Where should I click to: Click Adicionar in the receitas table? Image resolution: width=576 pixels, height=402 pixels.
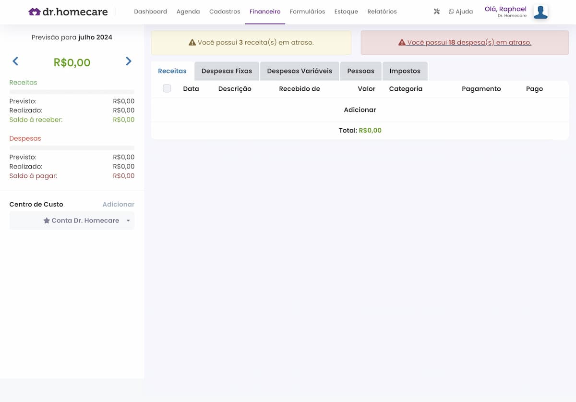pyautogui.click(x=360, y=110)
